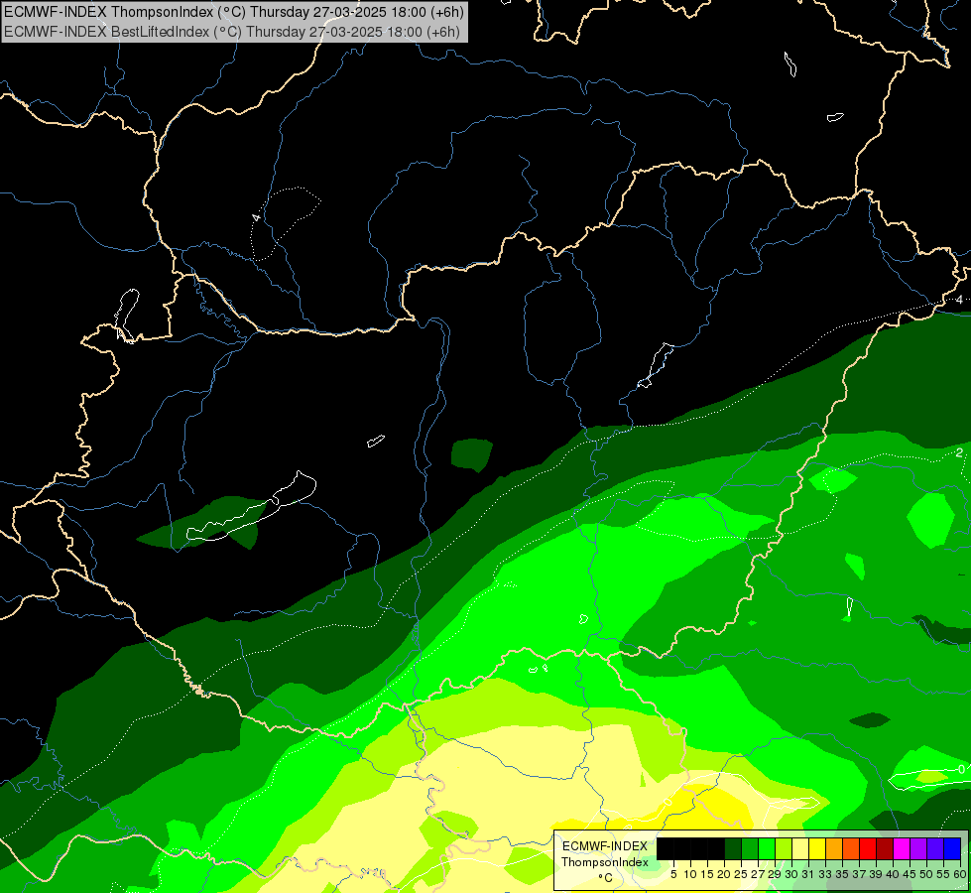971x893 pixels.
Task: Click the legend tick label '60'
Action: click(x=960, y=874)
